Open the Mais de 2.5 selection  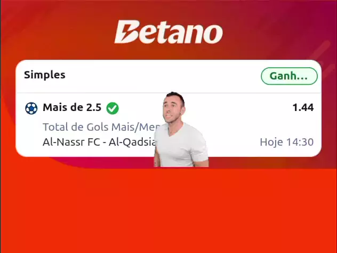click(72, 107)
